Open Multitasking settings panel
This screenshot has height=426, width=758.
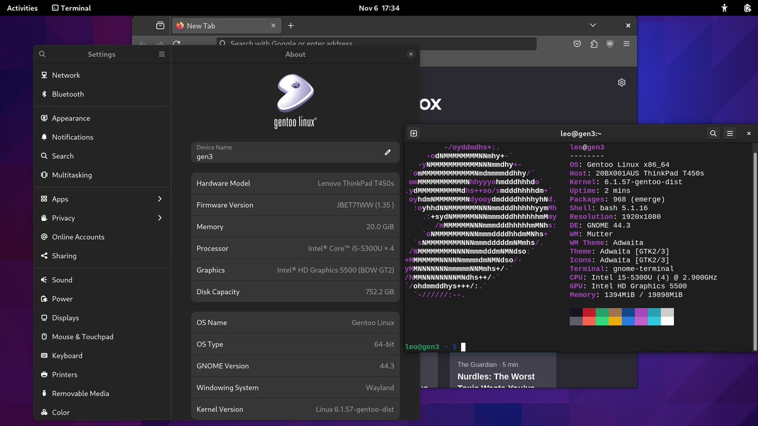[102, 175]
